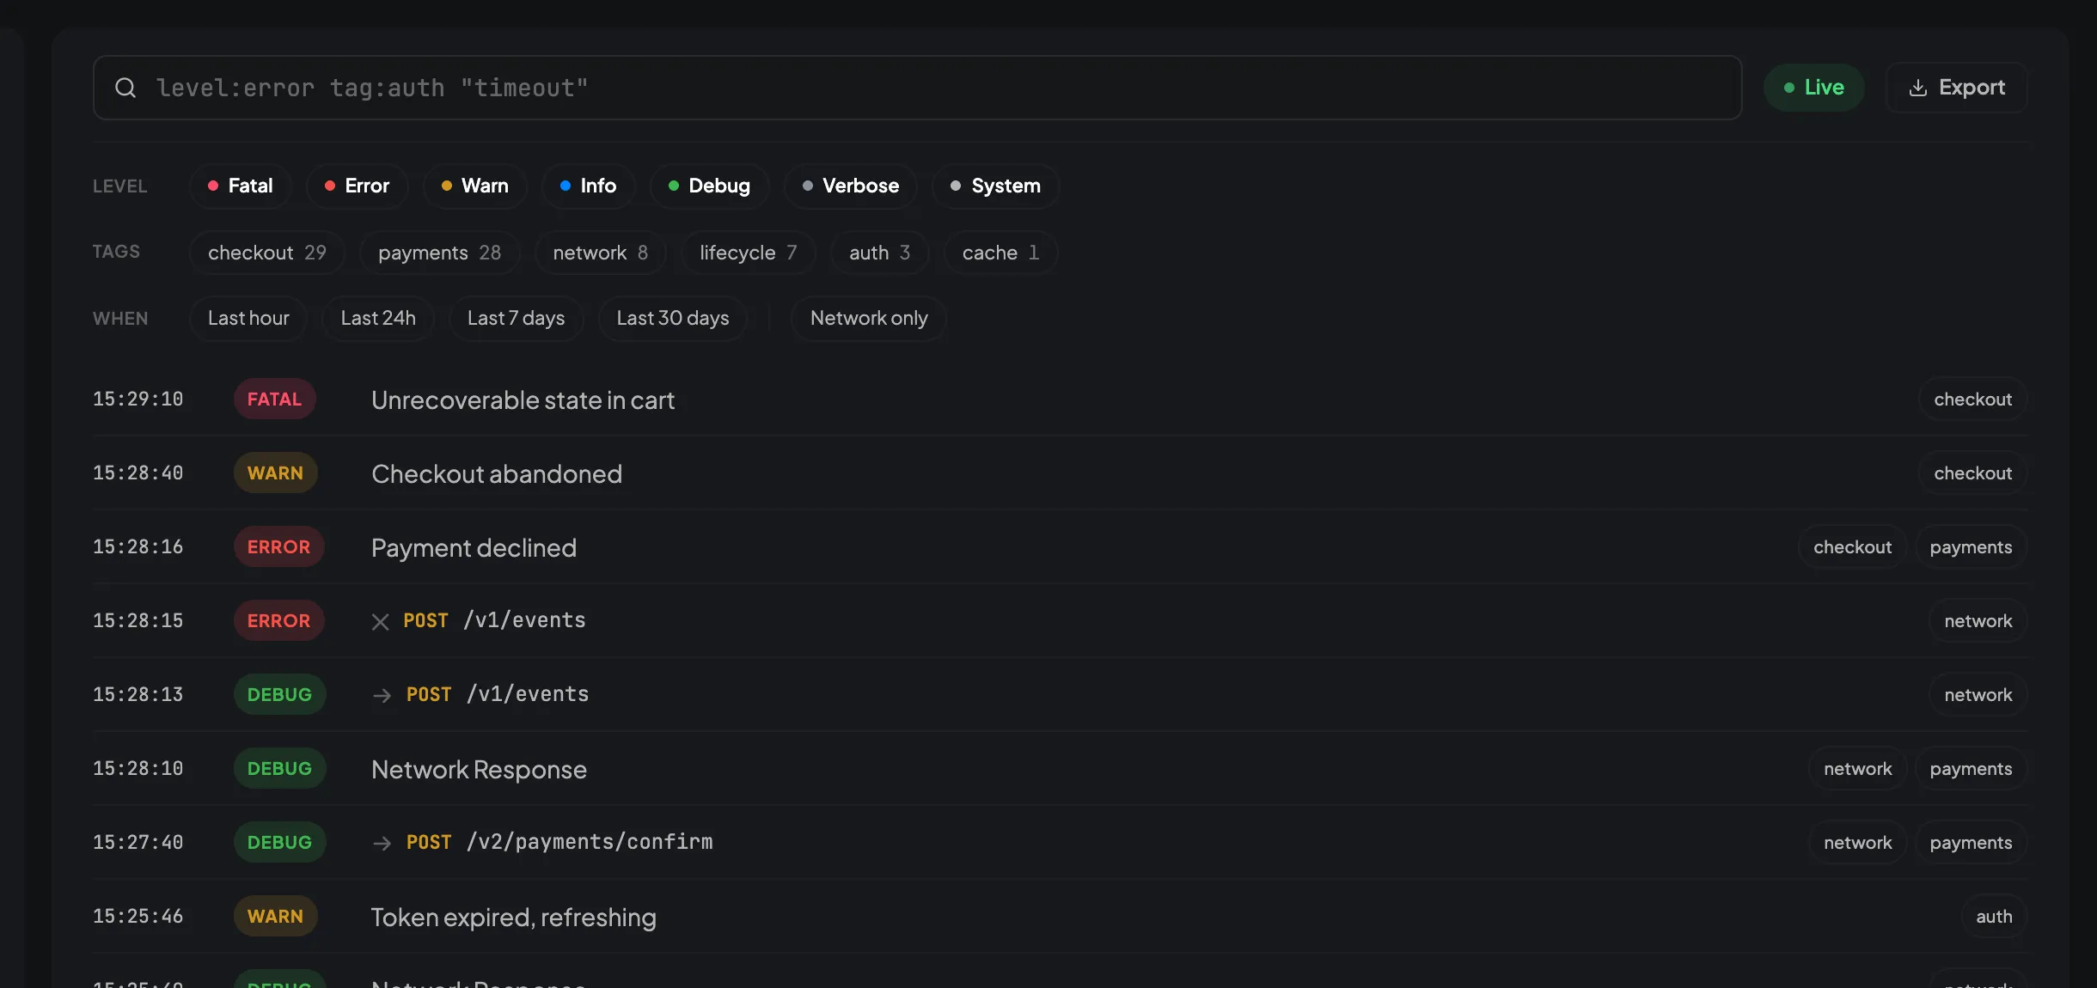Image resolution: width=2097 pixels, height=988 pixels.
Task: Focus the log search query field
Action: (917, 88)
